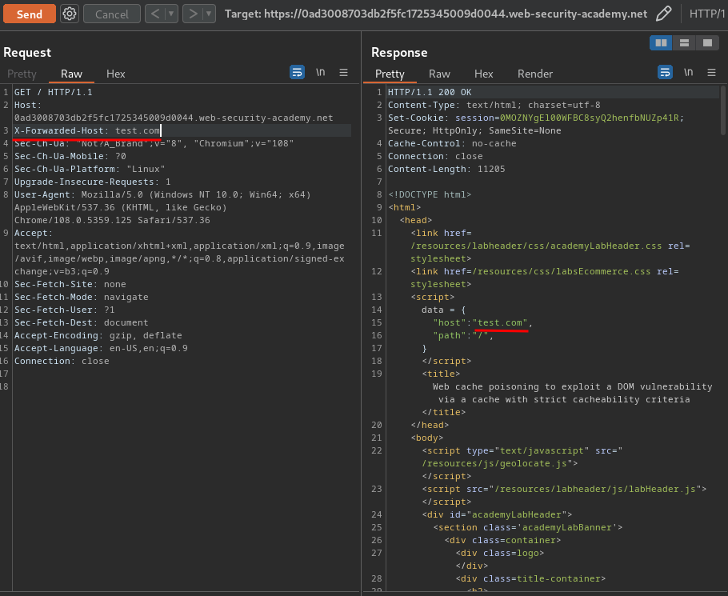This screenshot has height=596, width=728.
Task: Open Response panel hamburger menu
Action: [x=712, y=73]
